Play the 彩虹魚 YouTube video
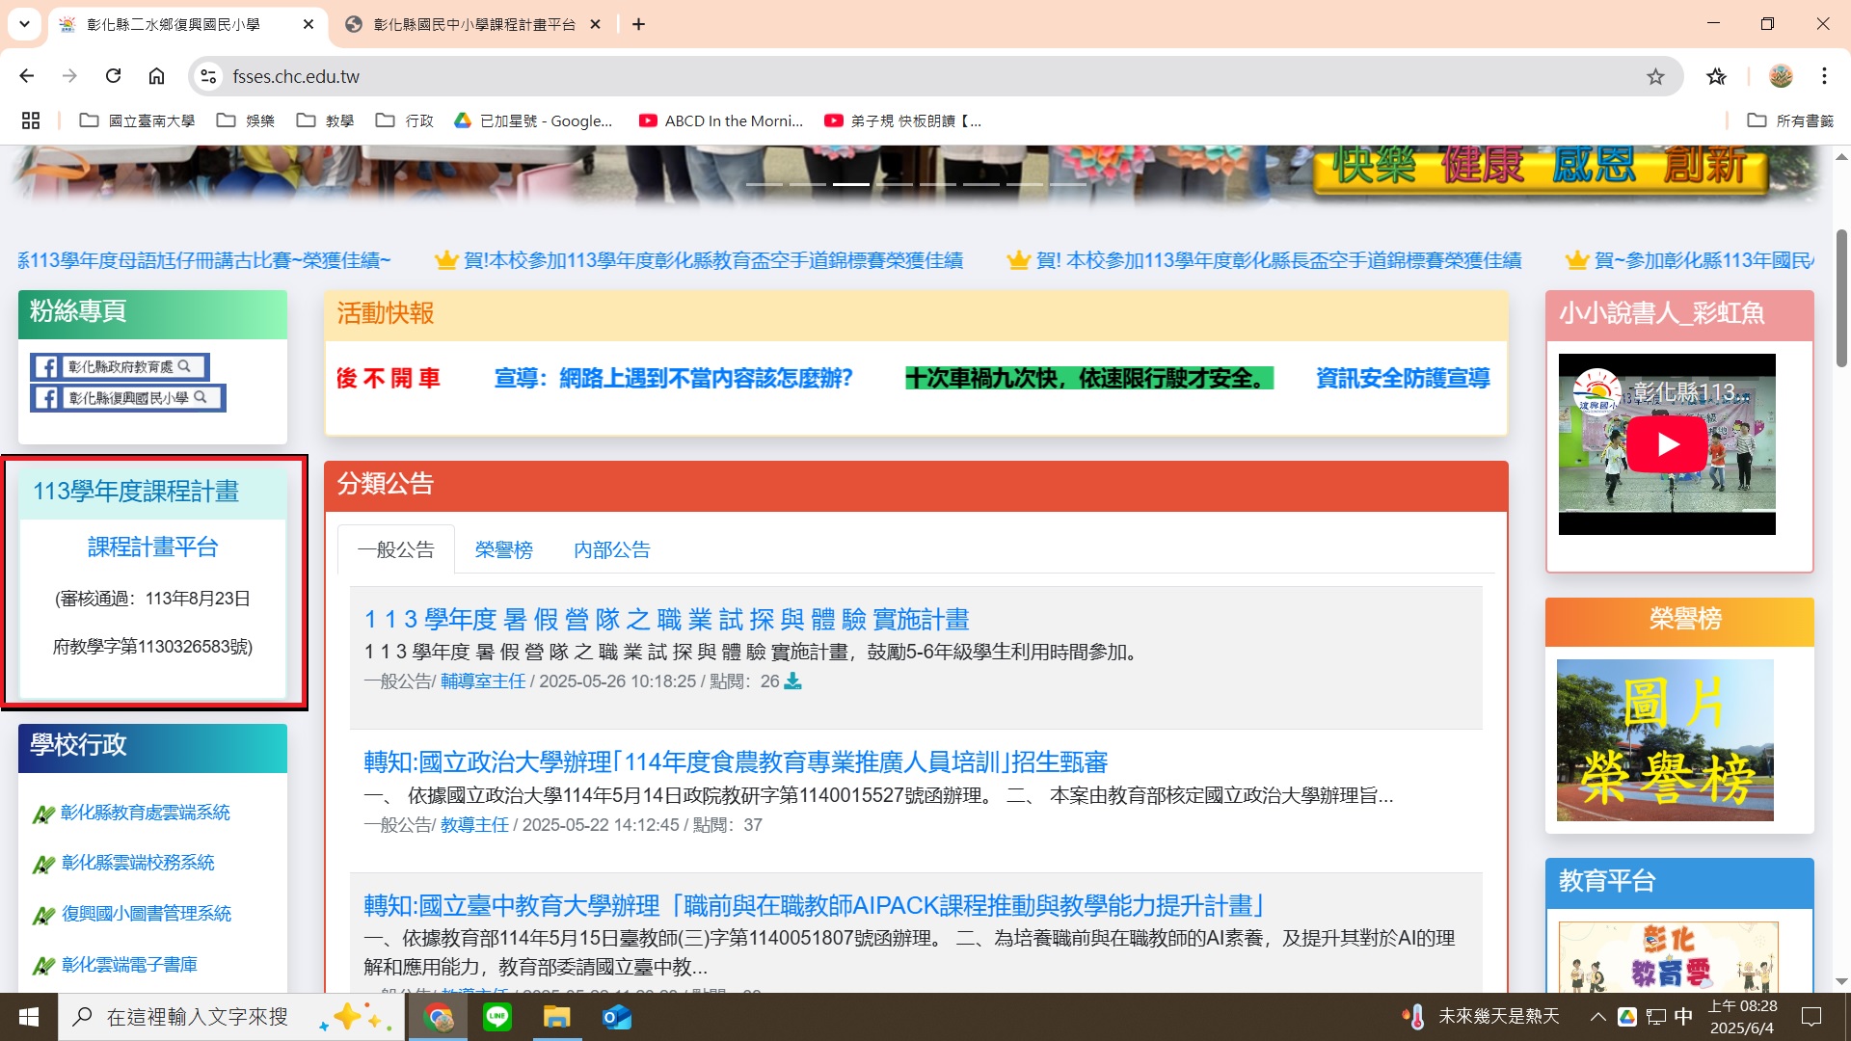The width and height of the screenshot is (1851, 1041). (1667, 444)
